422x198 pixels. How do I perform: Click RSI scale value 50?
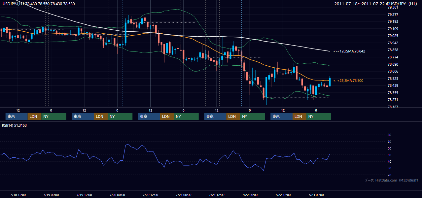point(389,155)
